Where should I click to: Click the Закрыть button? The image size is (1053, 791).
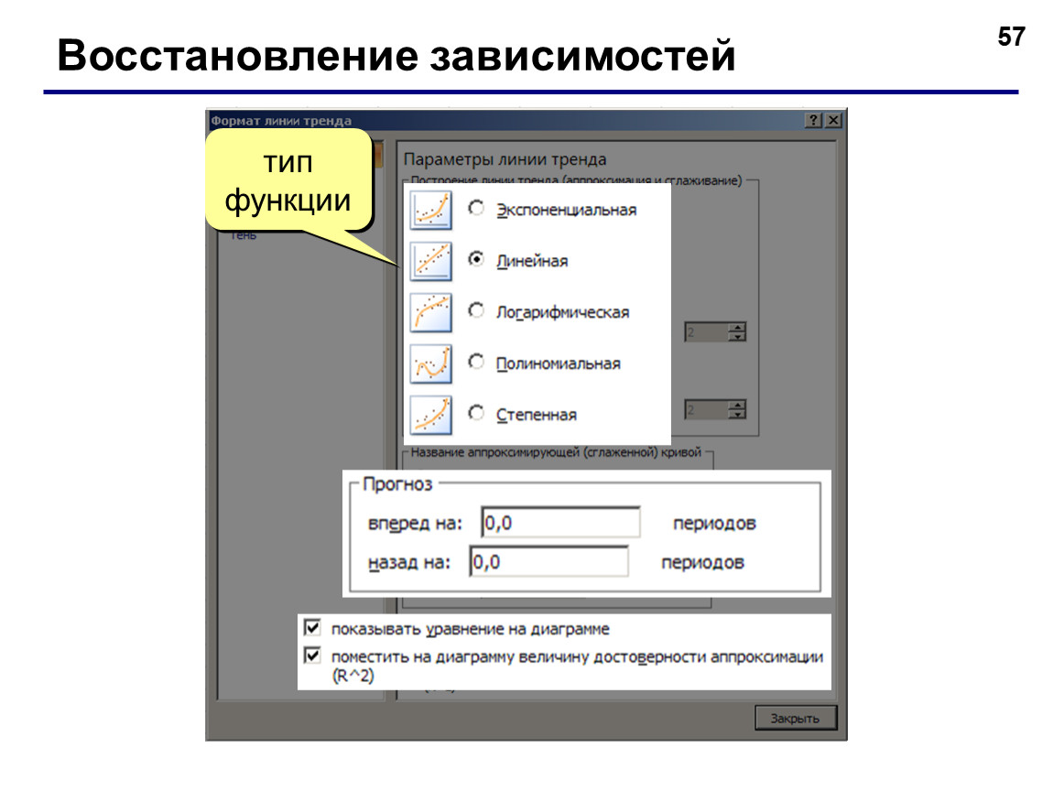[x=796, y=718]
